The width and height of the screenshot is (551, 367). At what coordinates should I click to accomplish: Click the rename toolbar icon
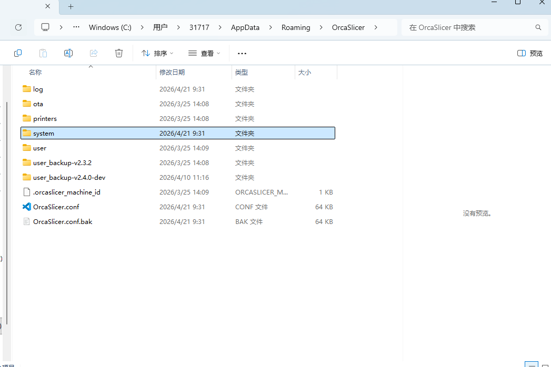[68, 53]
